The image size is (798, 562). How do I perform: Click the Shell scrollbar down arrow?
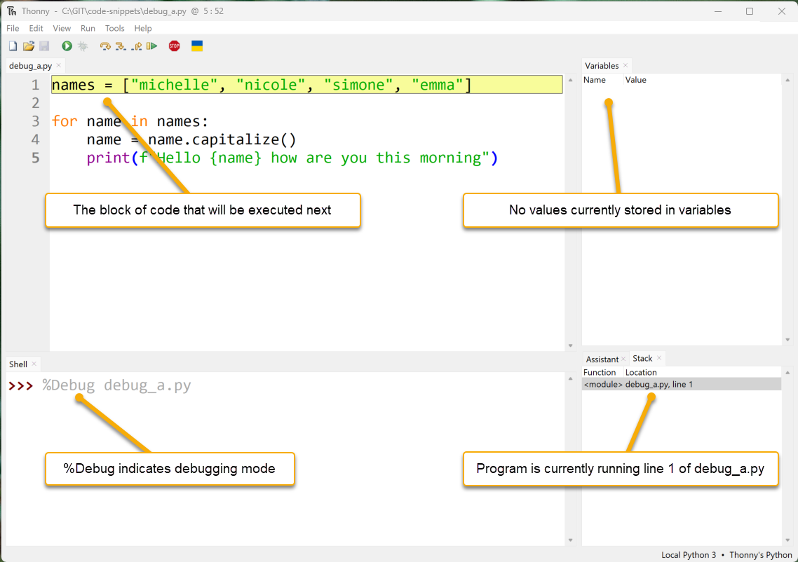[x=571, y=540]
